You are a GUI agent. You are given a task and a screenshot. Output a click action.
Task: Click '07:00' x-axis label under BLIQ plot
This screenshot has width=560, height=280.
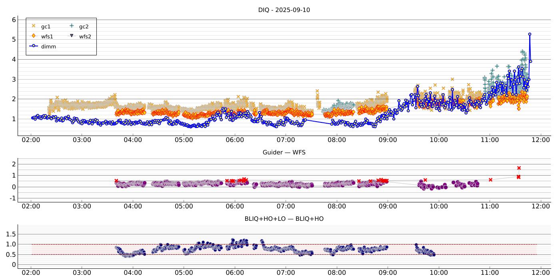tap(286, 273)
